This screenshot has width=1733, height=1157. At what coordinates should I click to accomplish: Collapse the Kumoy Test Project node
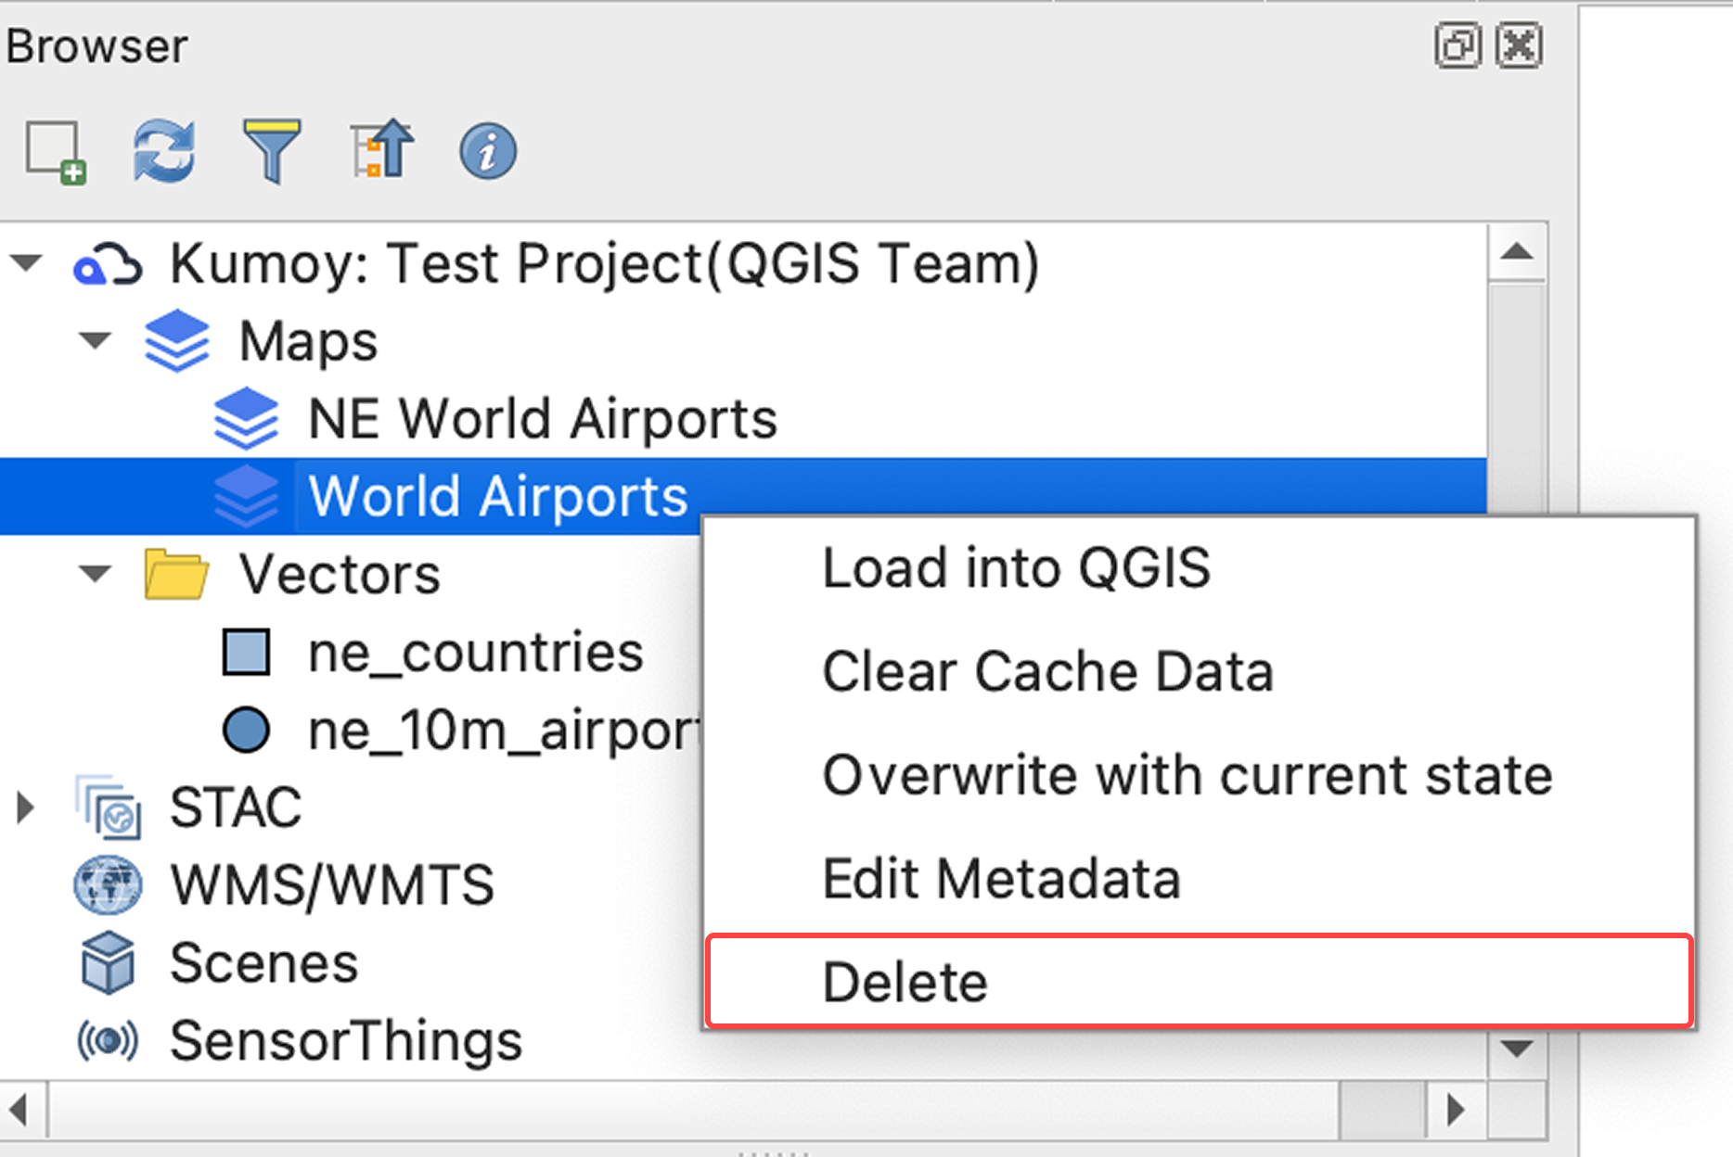coord(26,263)
